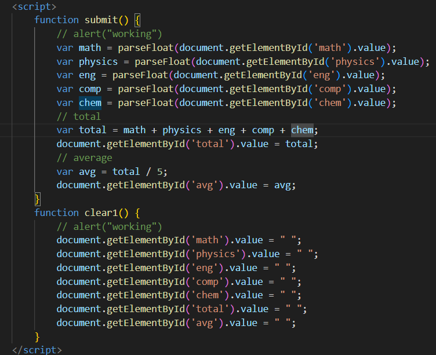
Task: Click chem in the total sum line
Action: click(302, 130)
